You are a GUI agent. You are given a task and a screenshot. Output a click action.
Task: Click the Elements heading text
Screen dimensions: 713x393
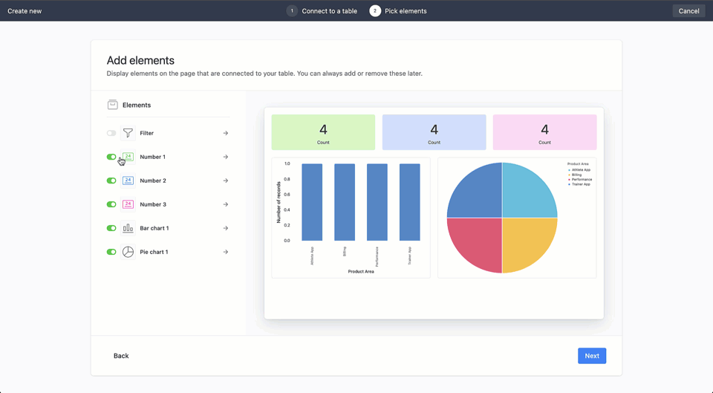tap(137, 105)
